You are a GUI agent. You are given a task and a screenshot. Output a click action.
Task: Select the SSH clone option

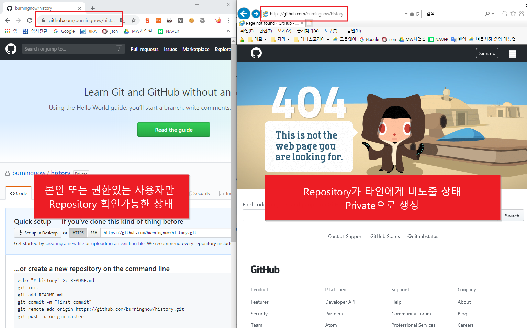point(94,233)
